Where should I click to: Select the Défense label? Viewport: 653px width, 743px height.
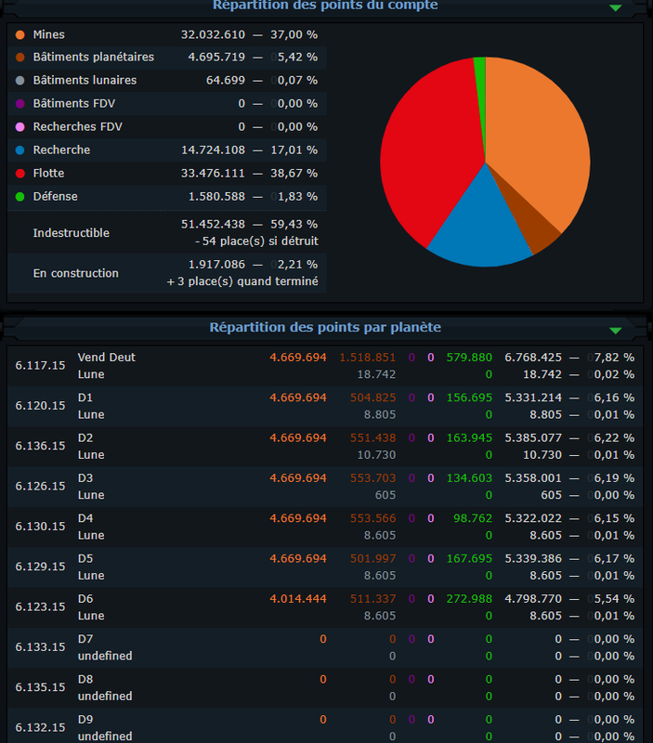click(56, 197)
